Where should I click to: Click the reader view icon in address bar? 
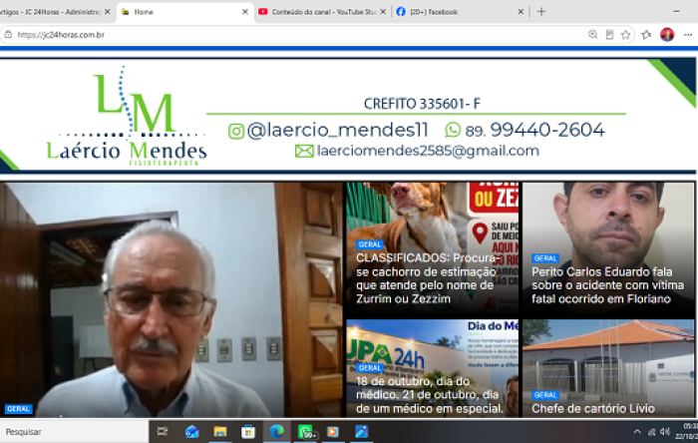point(609,35)
